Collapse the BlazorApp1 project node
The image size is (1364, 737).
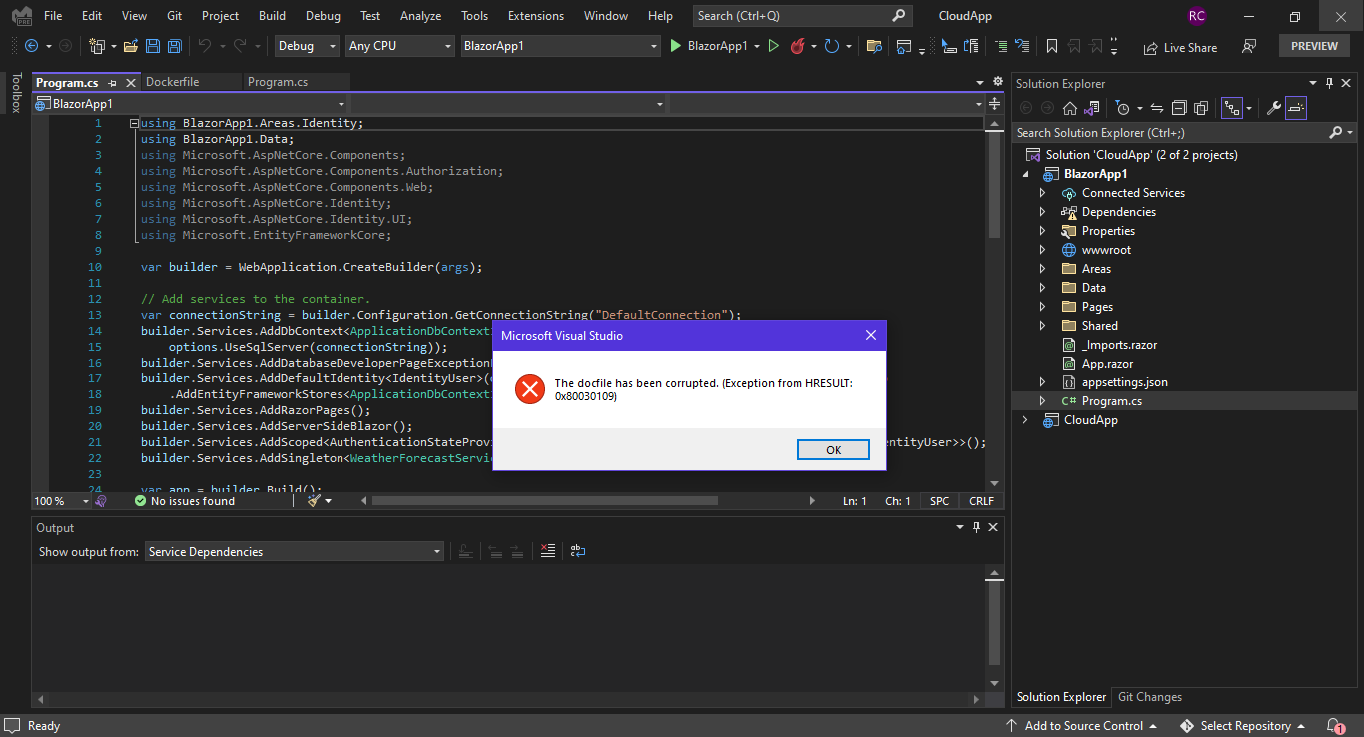[1025, 174]
